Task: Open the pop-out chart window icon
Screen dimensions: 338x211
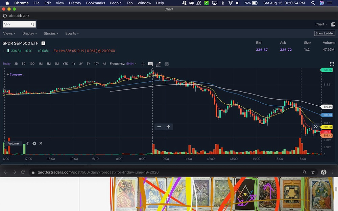Action: pos(333,24)
